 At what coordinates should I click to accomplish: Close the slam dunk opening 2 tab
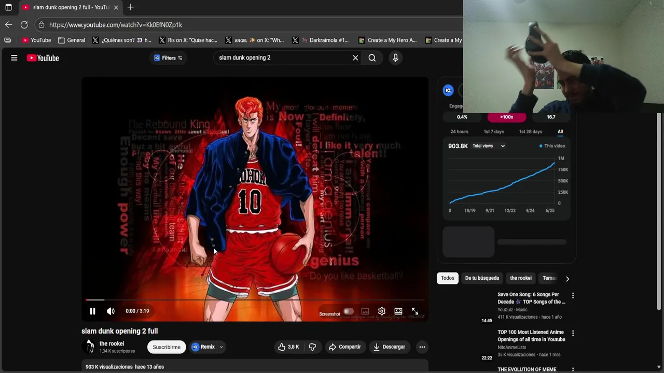click(116, 7)
